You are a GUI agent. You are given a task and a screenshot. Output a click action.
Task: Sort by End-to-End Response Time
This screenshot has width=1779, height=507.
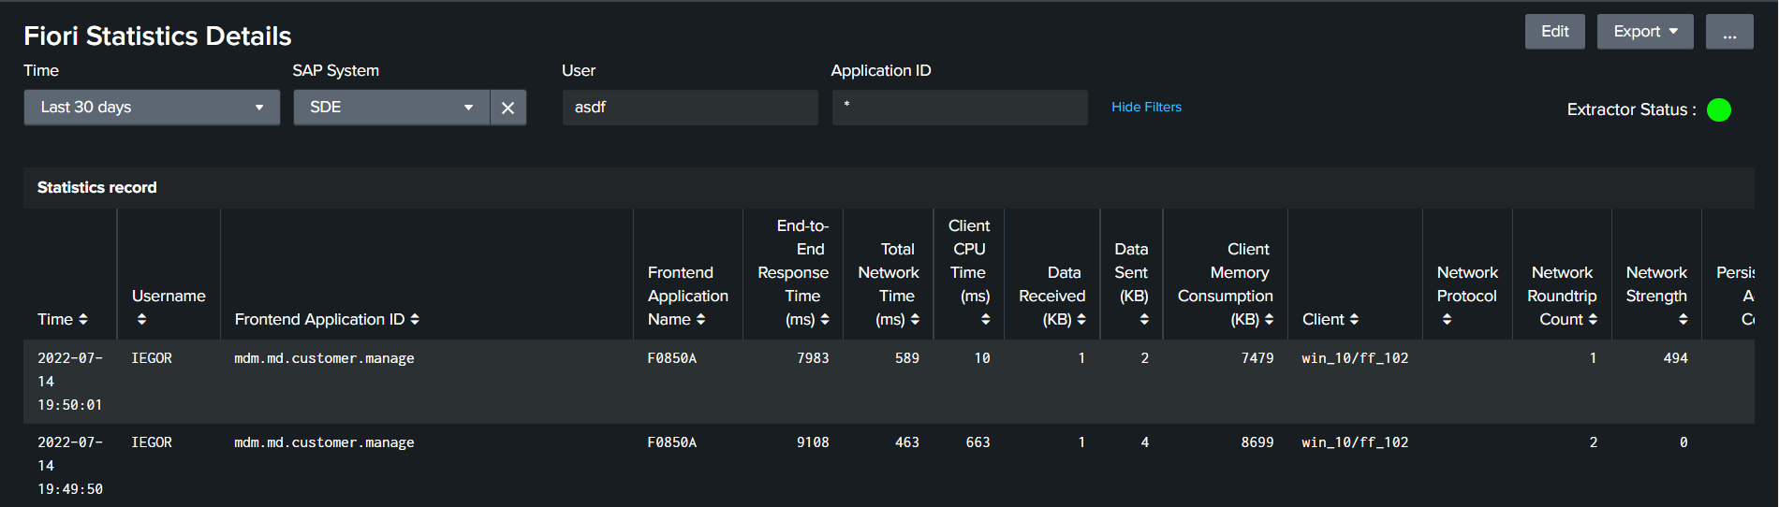pyautogui.click(x=824, y=320)
